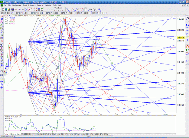Click the F button in chart header

click(x=7, y=16)
